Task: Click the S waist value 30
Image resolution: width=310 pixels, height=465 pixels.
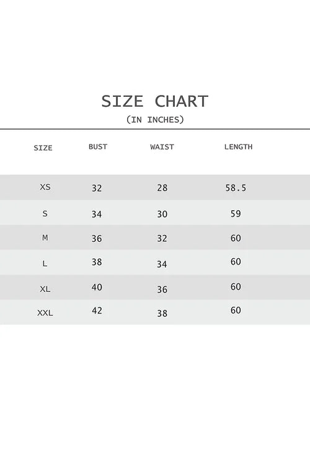Action: (x=162, y=214)
